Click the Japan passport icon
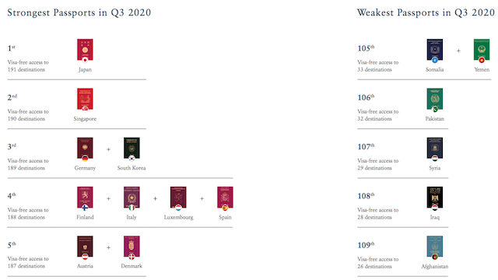This screenshot has height=280, width=498. pyautogui.click(x=85, y=50)
